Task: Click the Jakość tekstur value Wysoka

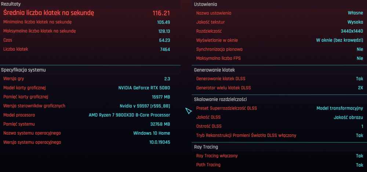Action: [355, 22]
